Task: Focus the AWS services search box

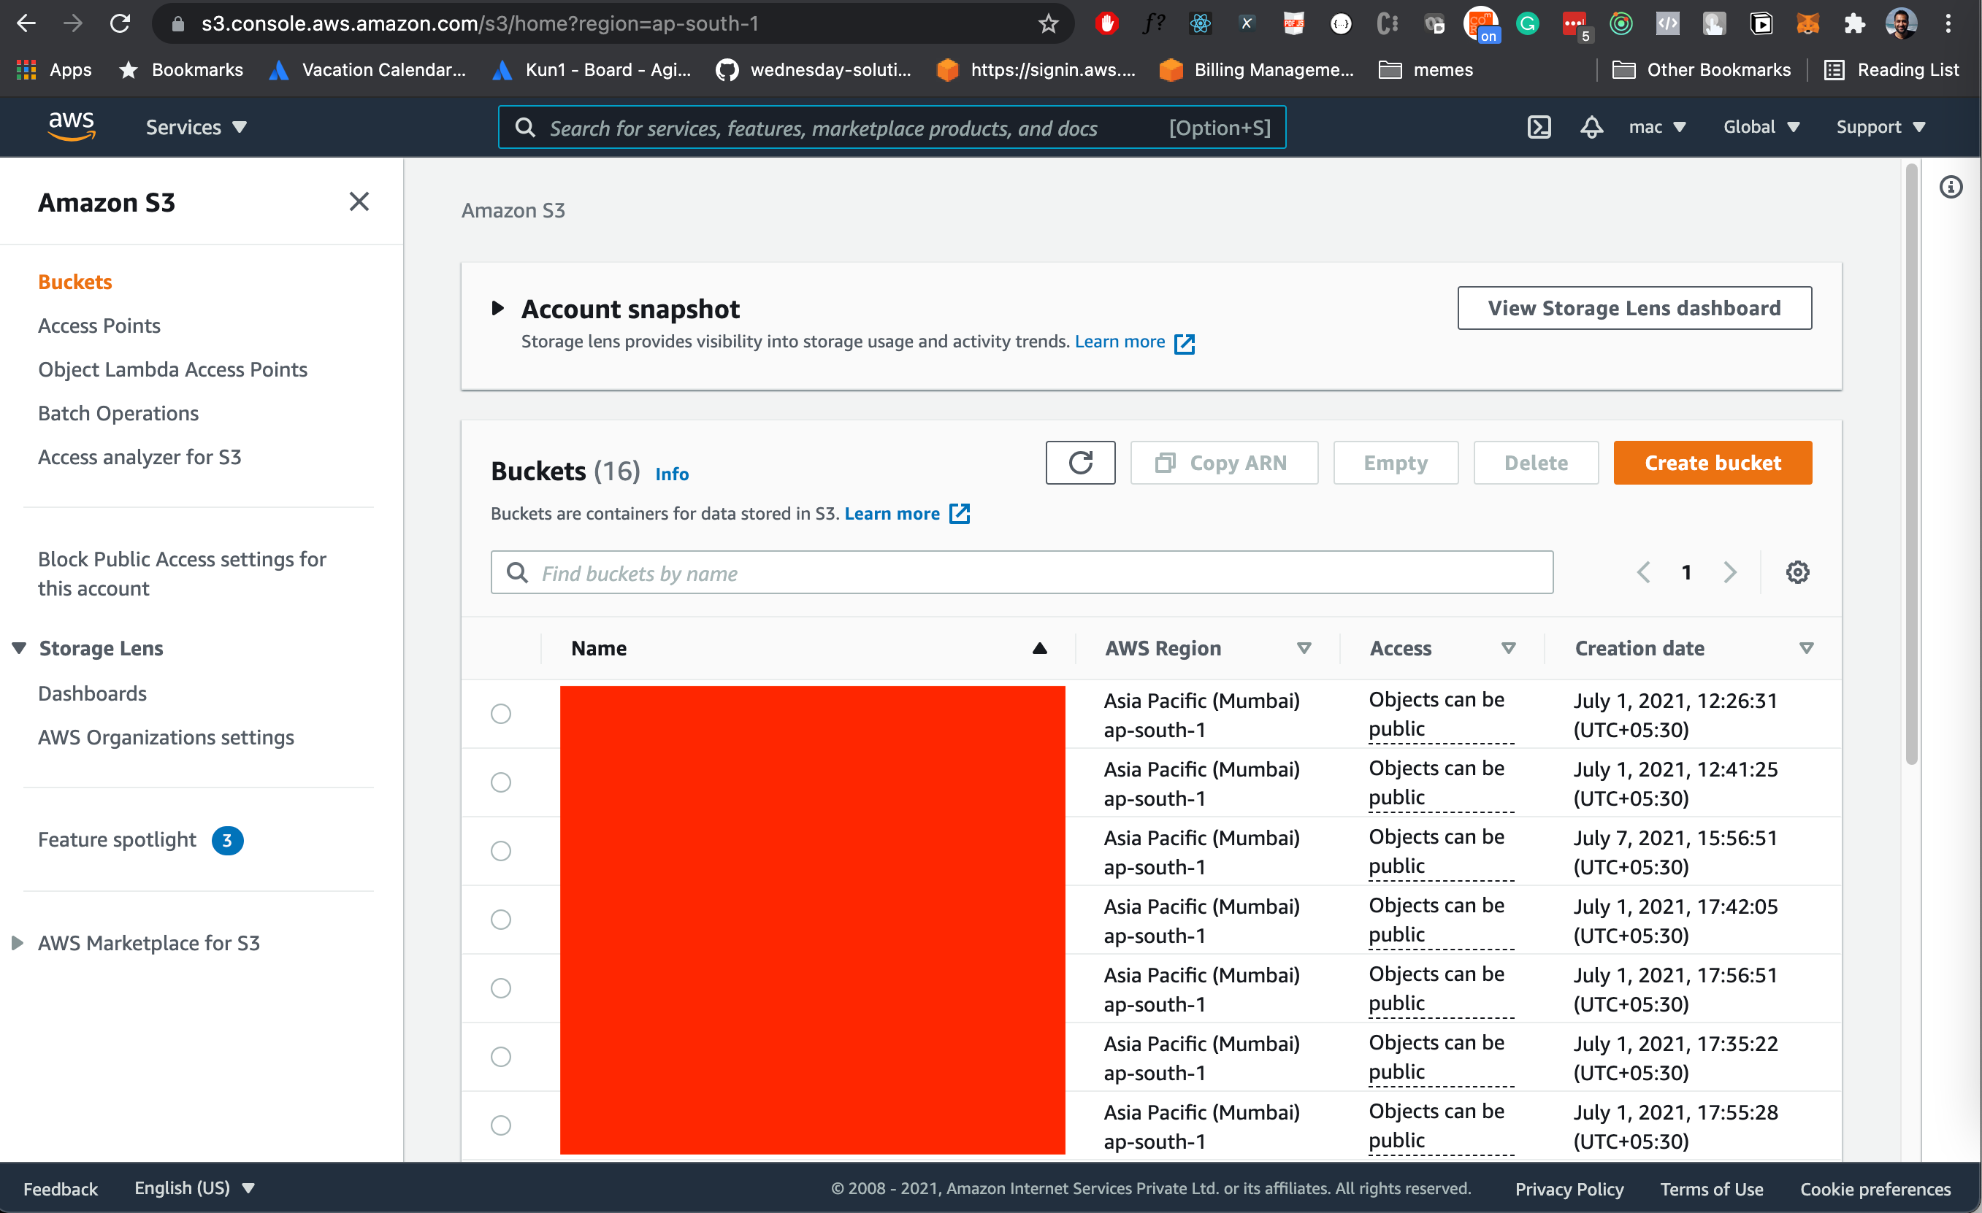Action: coord(891,127)
